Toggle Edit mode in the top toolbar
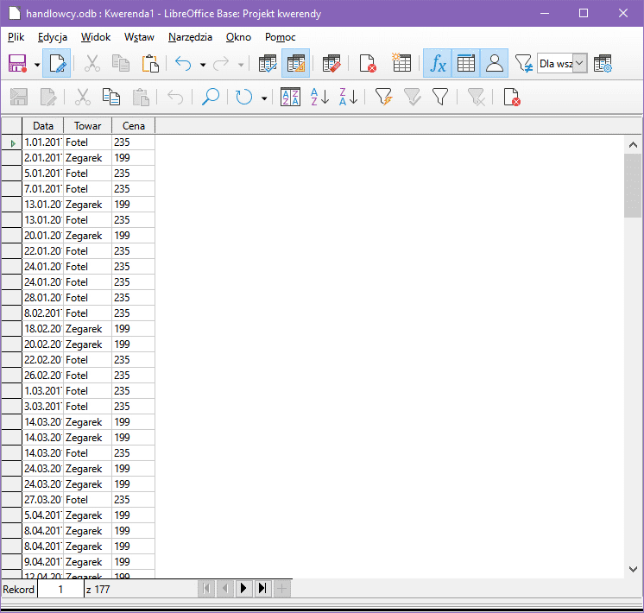 point(56,64)
